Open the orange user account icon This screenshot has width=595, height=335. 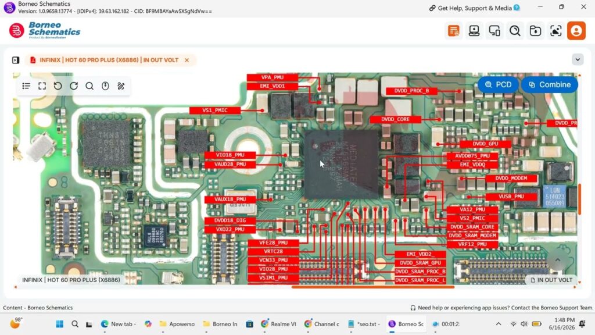click(576, 31)
